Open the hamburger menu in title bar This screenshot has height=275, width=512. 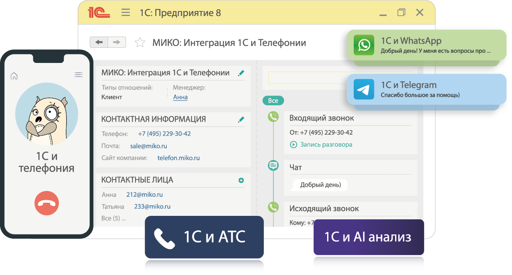(x=125, y=13)
